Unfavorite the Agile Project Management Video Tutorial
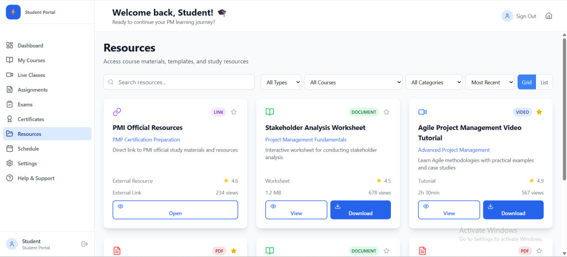The height and width of the screenshot is (257, 567). [539, 112]
